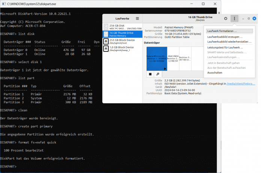Open partition options gear icon
The image size is (261, 173).
158,74
